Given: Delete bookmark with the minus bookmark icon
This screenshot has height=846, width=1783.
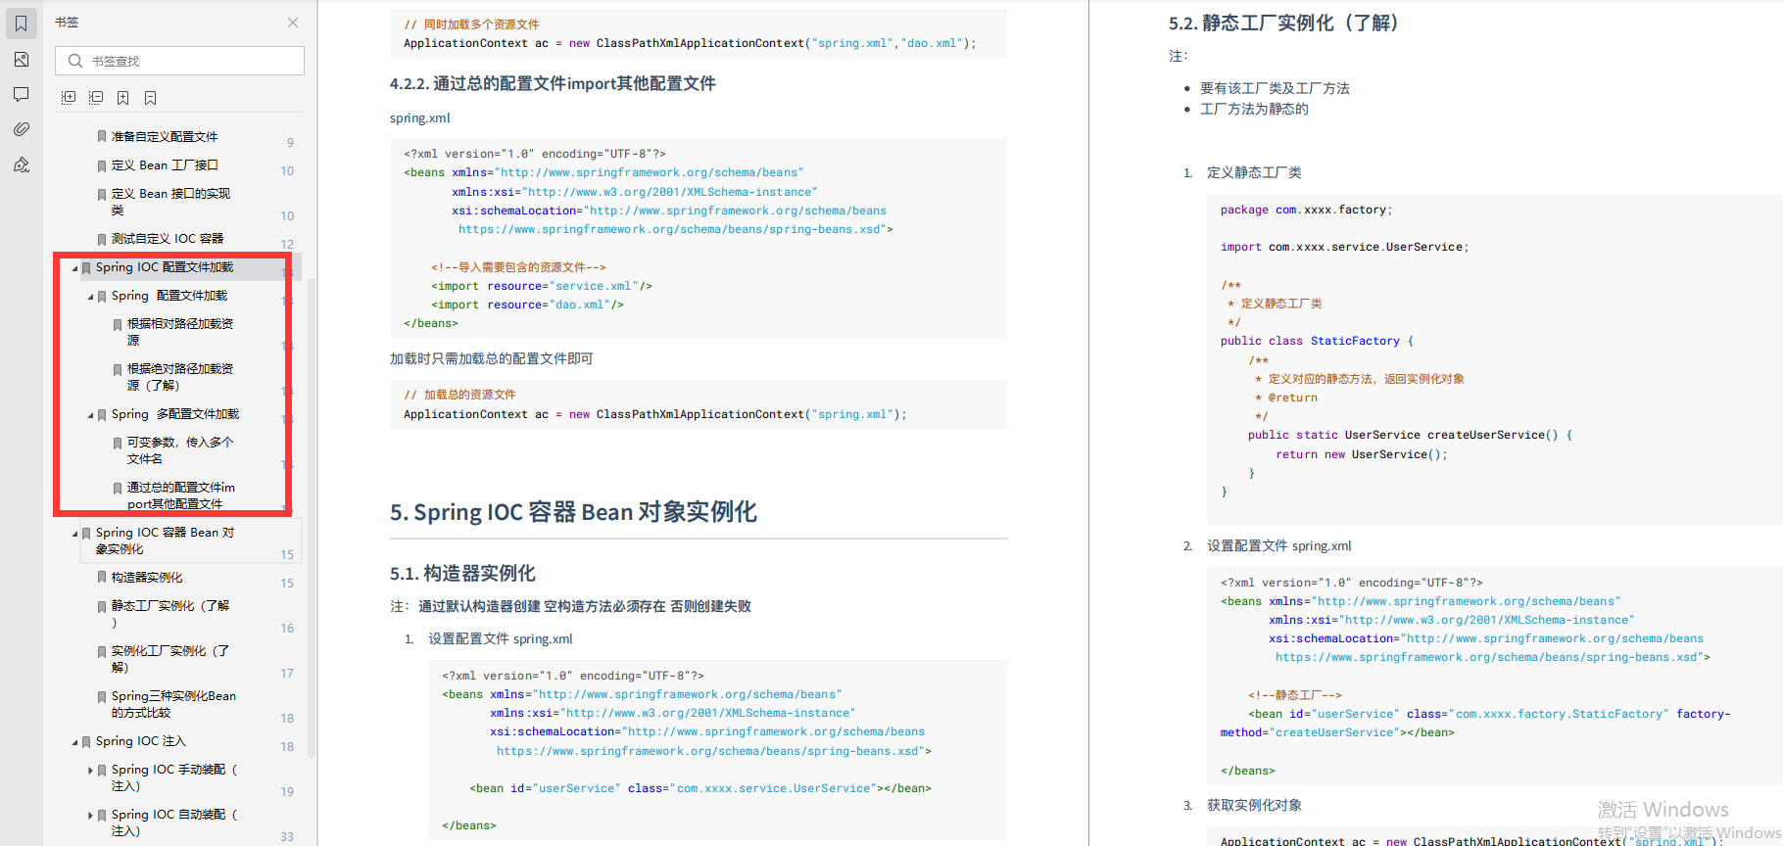Looking at the screenshot, I should [x=151, y=98].
